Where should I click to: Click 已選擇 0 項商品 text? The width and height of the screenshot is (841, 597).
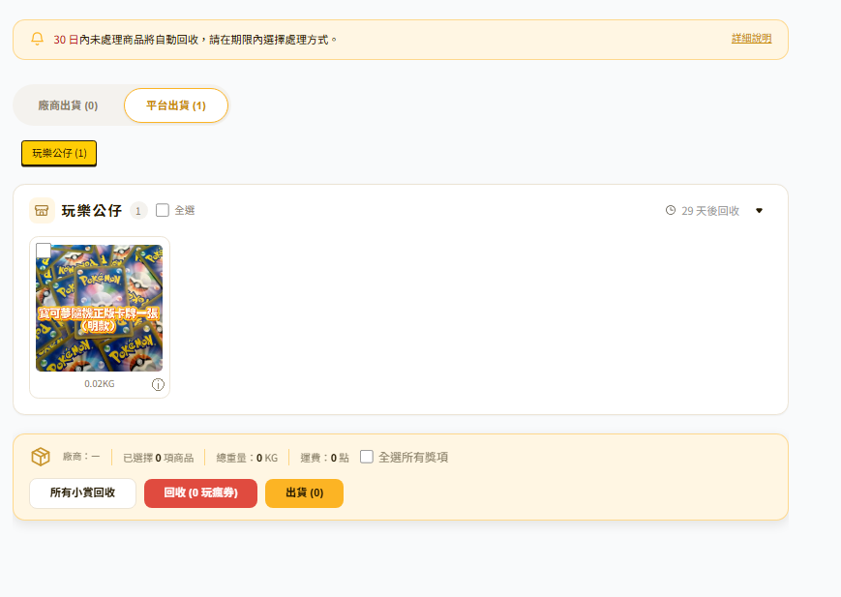(158, 458)
